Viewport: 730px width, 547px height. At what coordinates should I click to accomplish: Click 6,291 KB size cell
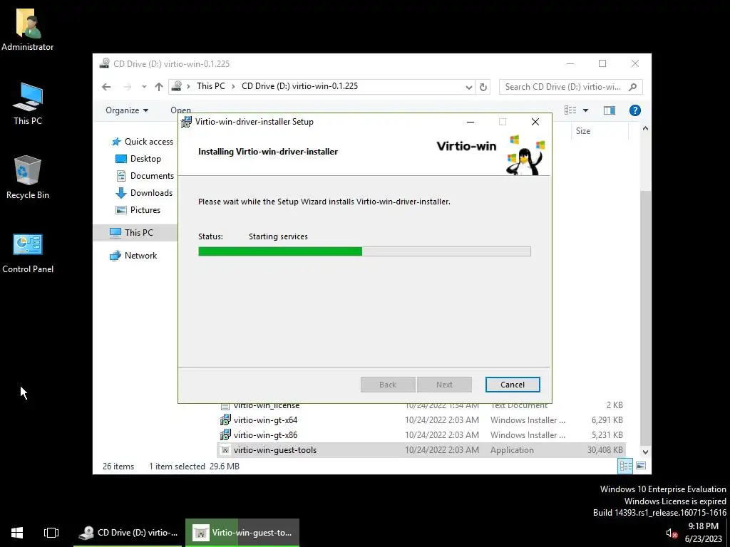[607, 420]
